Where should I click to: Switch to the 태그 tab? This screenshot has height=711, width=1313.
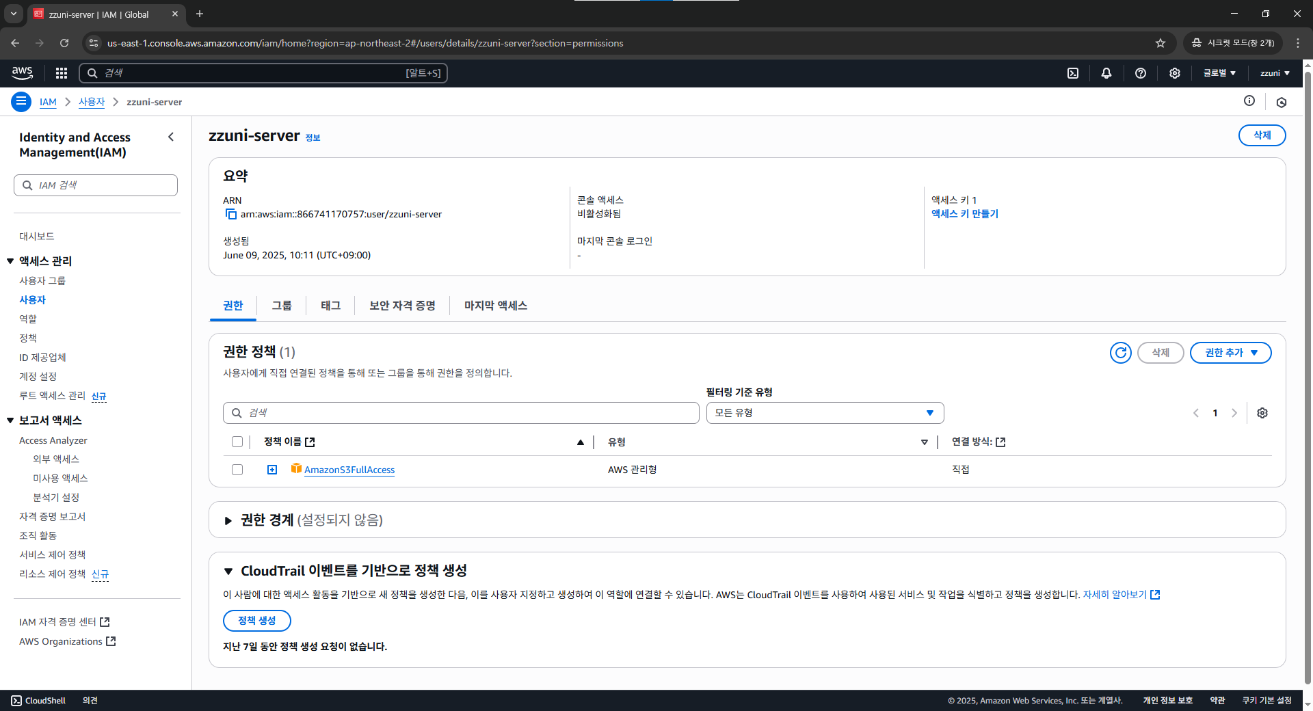[331, 306]
